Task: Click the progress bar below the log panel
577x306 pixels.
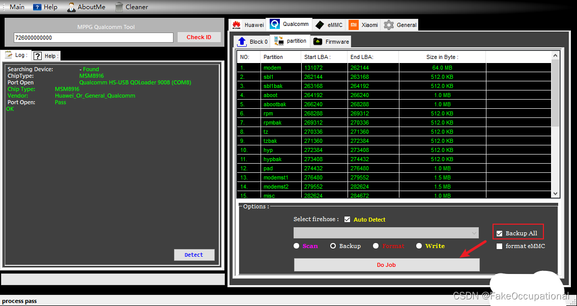Action: (113, 279)
